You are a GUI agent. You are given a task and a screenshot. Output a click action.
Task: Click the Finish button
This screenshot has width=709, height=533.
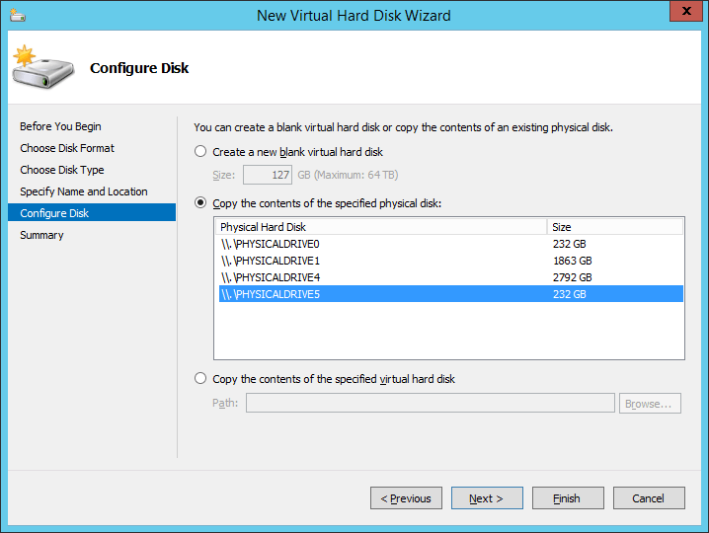point(568,498)
